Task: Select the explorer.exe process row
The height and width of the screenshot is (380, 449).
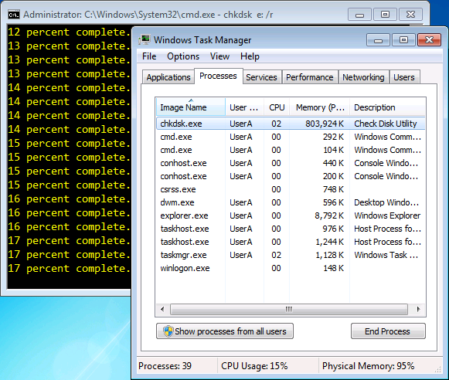Action: [291, 215]
